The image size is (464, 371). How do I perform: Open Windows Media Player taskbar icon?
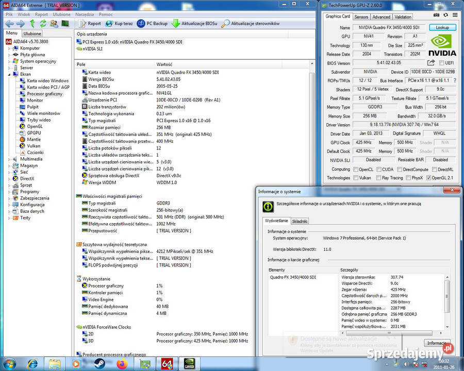click(76, 364)
